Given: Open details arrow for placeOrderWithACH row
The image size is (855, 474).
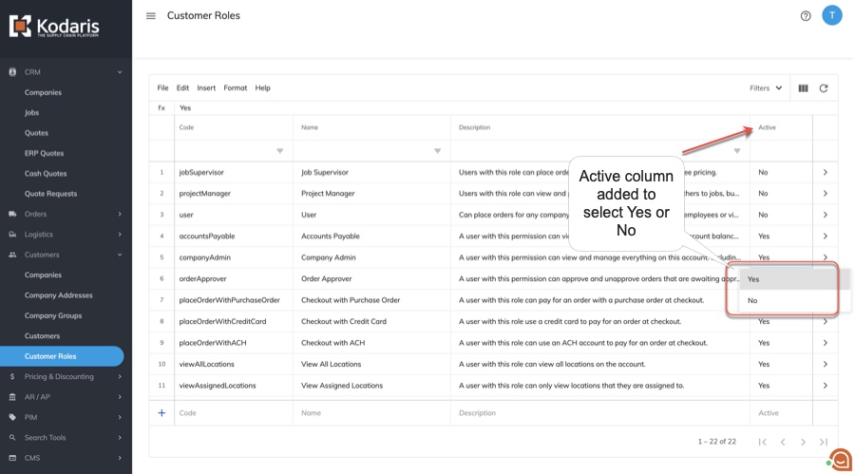Looking at the screenshot, I should pos(825,343).
